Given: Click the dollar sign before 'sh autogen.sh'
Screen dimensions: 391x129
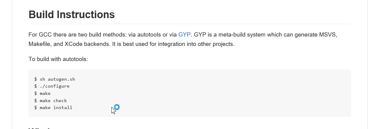Looking at the screenshot, I should pyautogui.click(x=35, y=79).
